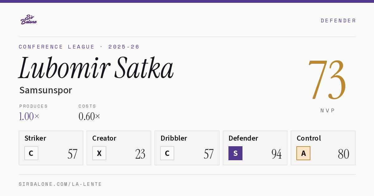Click the C grade badge in Striker card

(x=31, y=153)
